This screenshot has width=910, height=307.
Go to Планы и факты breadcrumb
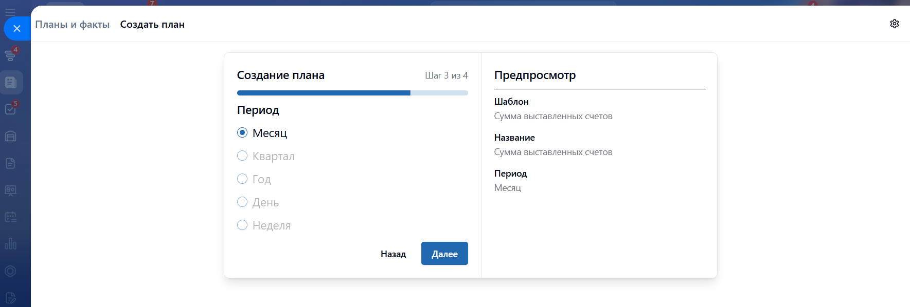pos(72,24)
